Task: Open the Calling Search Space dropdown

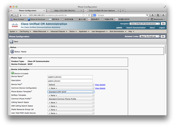Action: click(x=71, y=102)
